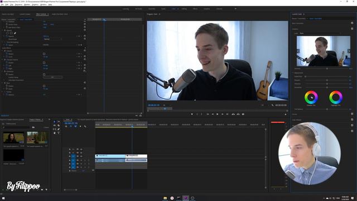Toggle the Creative section checkbox
Screen dimensions: 357x201
(352, 28)
